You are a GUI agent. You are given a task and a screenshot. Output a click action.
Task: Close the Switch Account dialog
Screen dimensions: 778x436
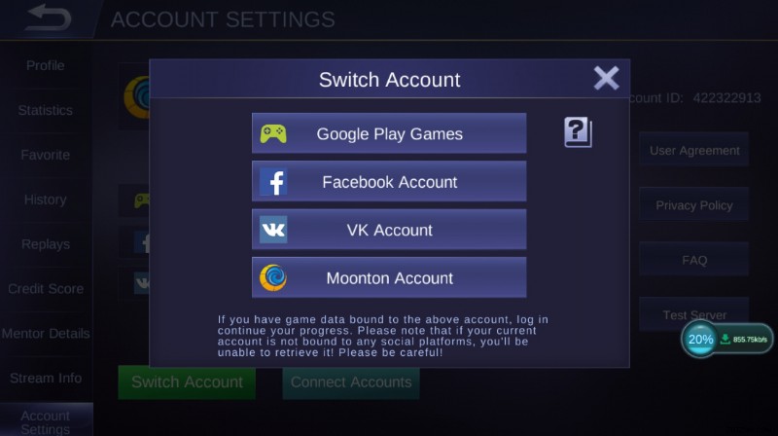(606, 78)
